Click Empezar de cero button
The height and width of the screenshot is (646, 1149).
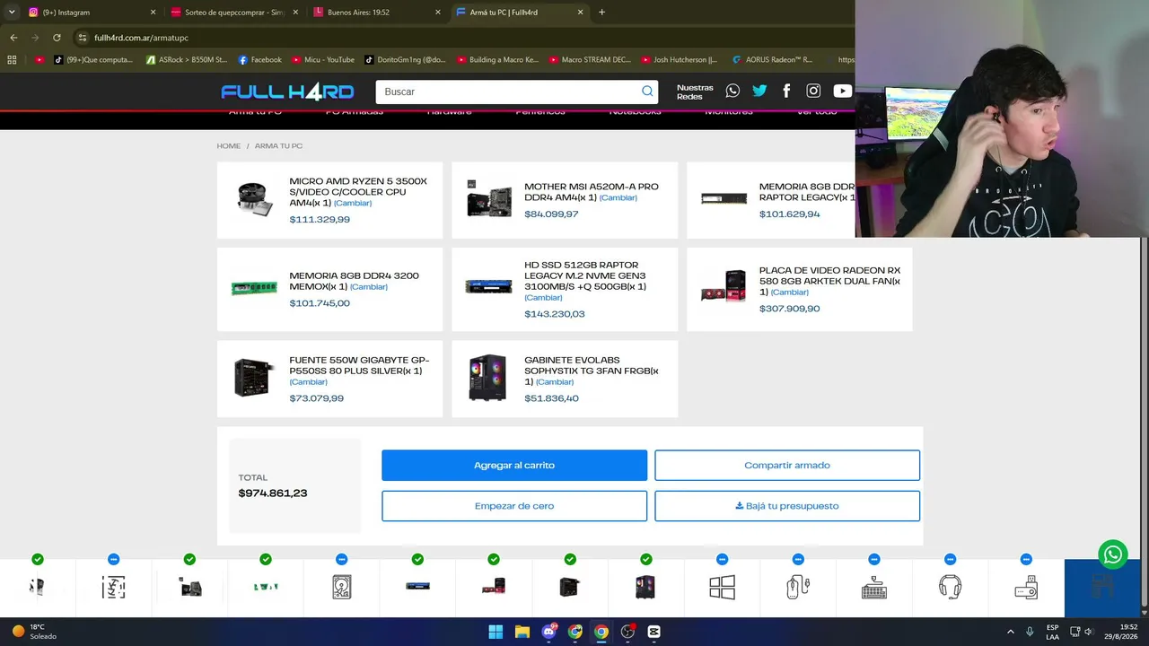click(514, 506)
